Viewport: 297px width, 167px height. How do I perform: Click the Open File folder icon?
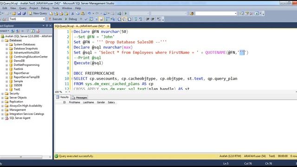click(14, 13)
